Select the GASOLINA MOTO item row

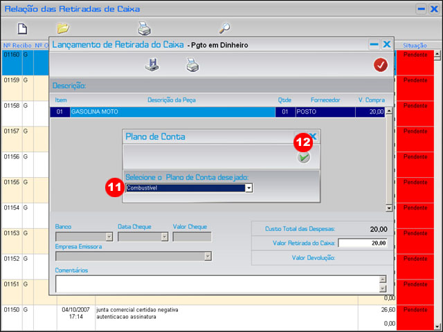click(173, 111)
